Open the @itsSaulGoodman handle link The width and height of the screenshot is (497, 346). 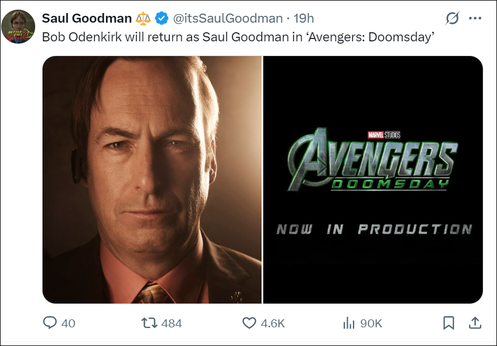(x=228, y=19)
